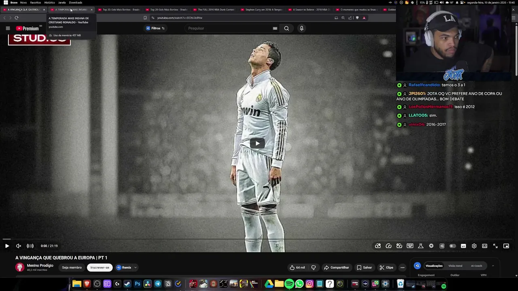Open the player settings gear
Screen dimensions: 518x291
click(474, 246)
